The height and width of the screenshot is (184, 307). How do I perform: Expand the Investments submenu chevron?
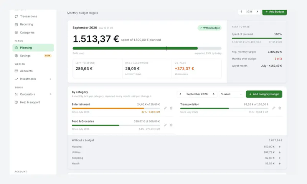[x=50, y=79]
